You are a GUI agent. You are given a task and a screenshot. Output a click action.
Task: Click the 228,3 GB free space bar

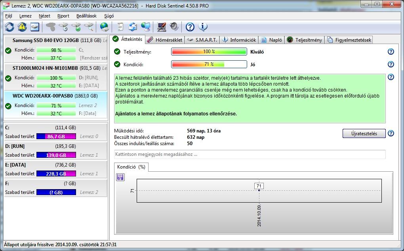pos(56,174)
